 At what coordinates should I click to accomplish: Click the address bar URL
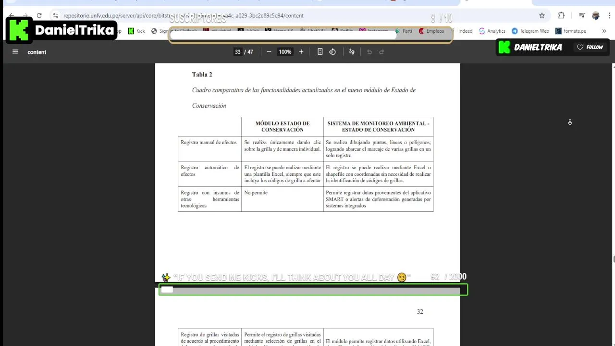coord(183,15)
